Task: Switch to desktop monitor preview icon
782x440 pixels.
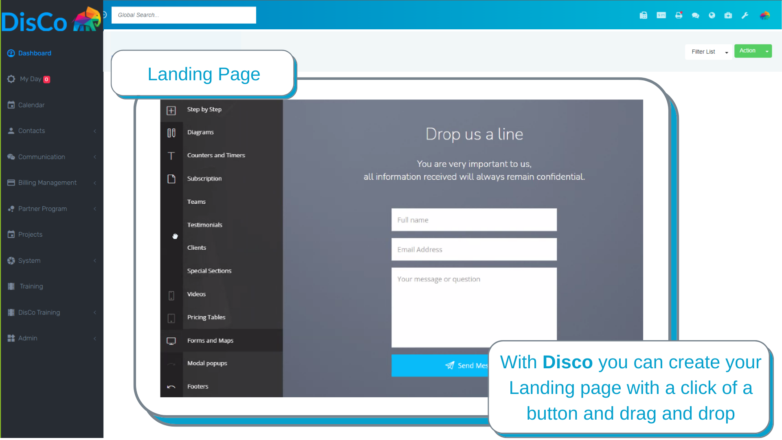Action: (171, 341)
